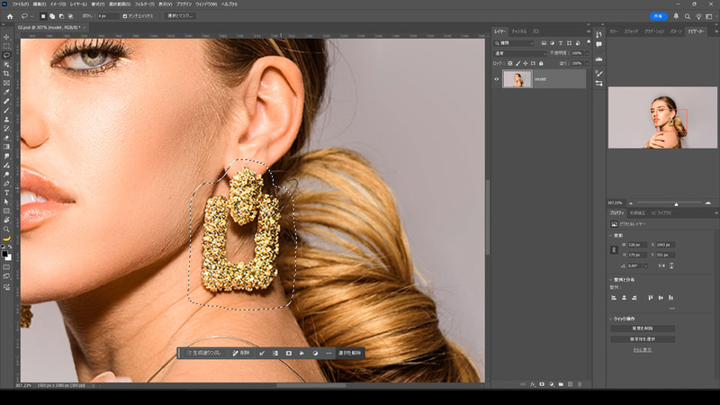This screenshot has width=720, height=405.
Task: Click the foreground color swatch
Action: pyautogui.click(x=5, y=254)
